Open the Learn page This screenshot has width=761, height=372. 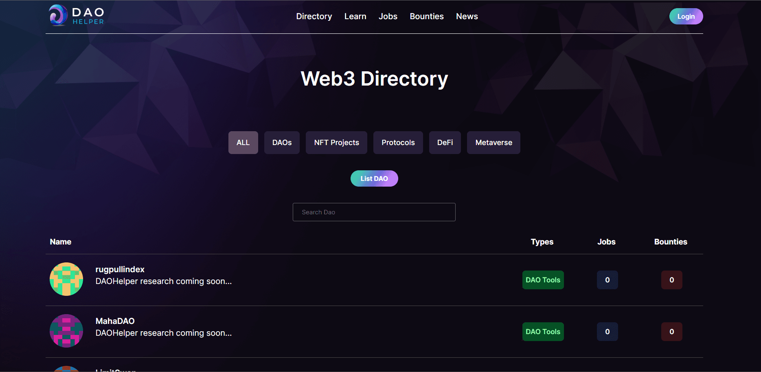click(355, 16)
